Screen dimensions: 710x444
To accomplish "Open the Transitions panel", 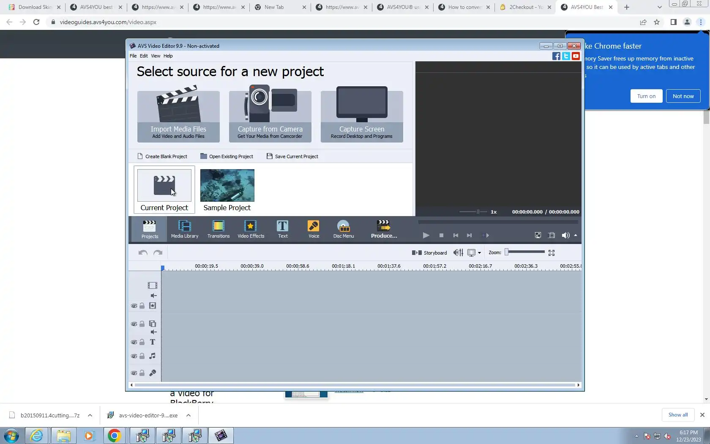I will pyautogui.click(x=218, y=229).
